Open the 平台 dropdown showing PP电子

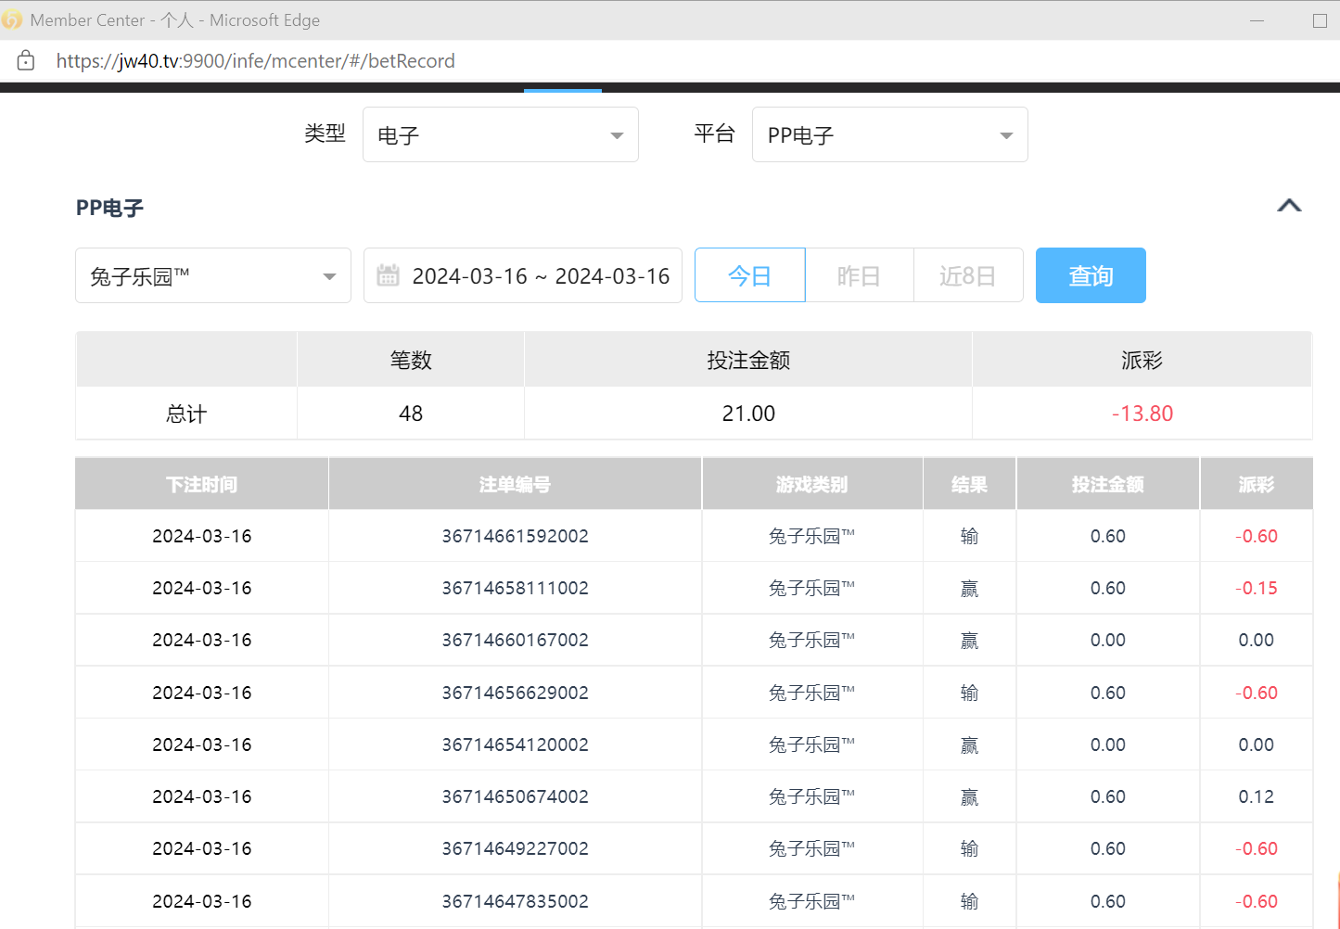click(x=890, y=134)
